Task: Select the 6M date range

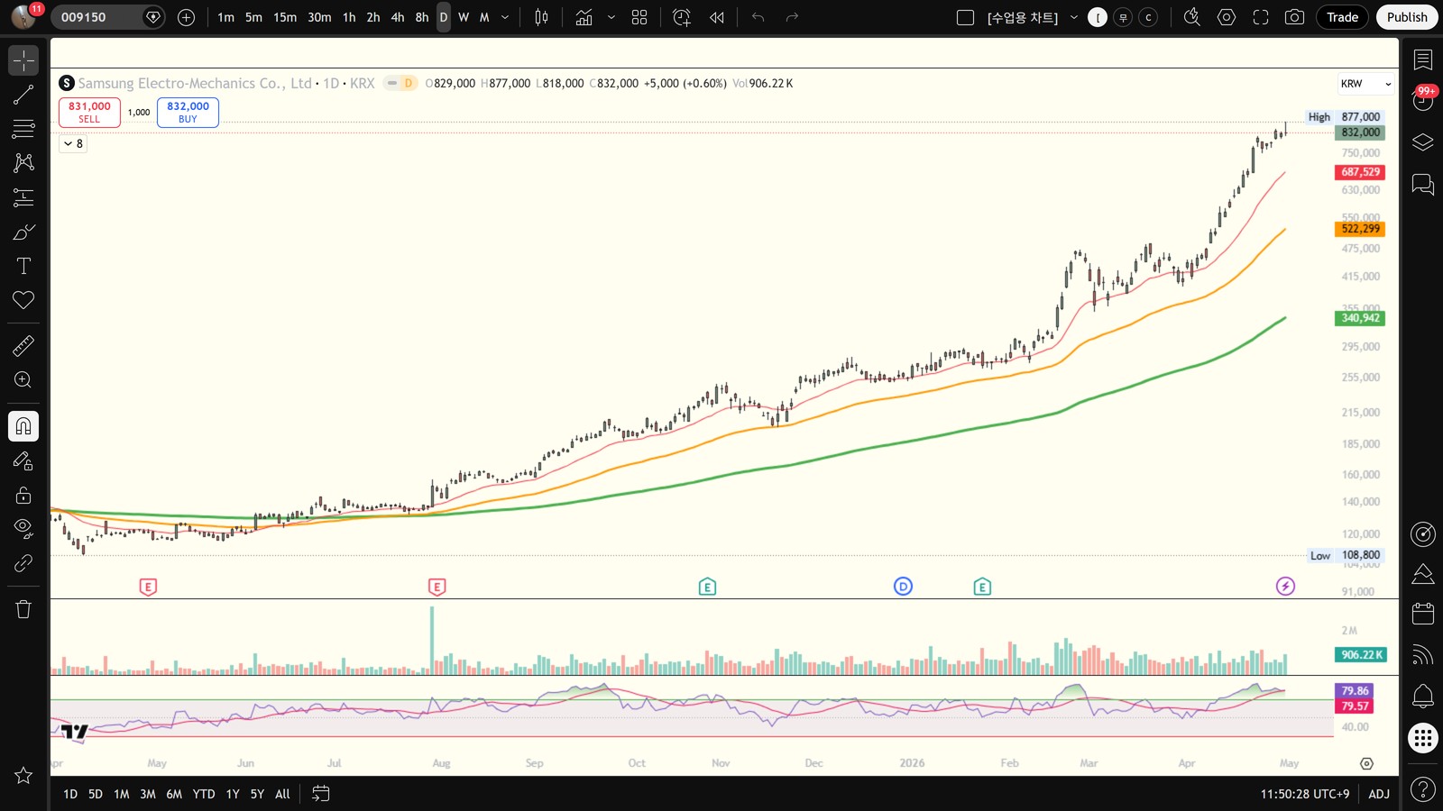Action: pos(174,794)
